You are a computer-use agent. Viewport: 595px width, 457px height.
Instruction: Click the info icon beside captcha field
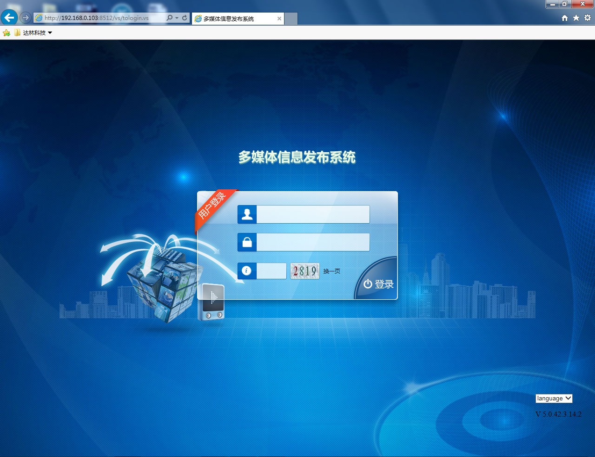click(x=247, y=271)
